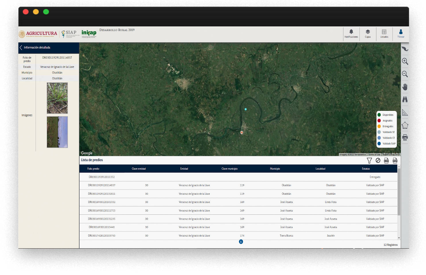Click the Mexico map full-extent icon
Image resolution: width=426 pixels, height=275 pixels.
[x=405, y=49]
